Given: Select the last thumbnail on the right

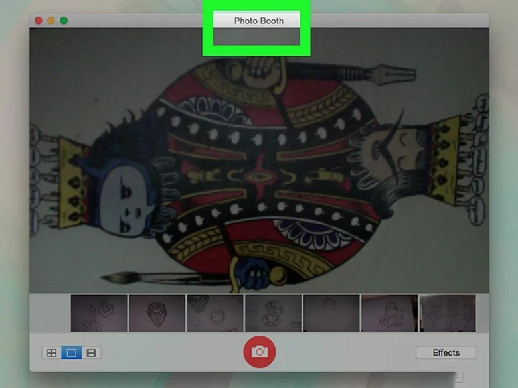Looking at the screenshot, I should 447,313.
